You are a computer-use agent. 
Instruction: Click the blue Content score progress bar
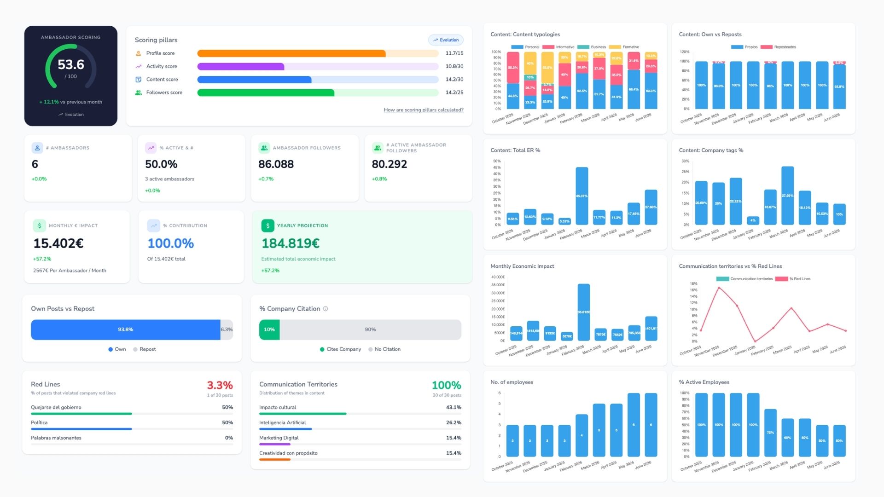(x=255, y=80)
